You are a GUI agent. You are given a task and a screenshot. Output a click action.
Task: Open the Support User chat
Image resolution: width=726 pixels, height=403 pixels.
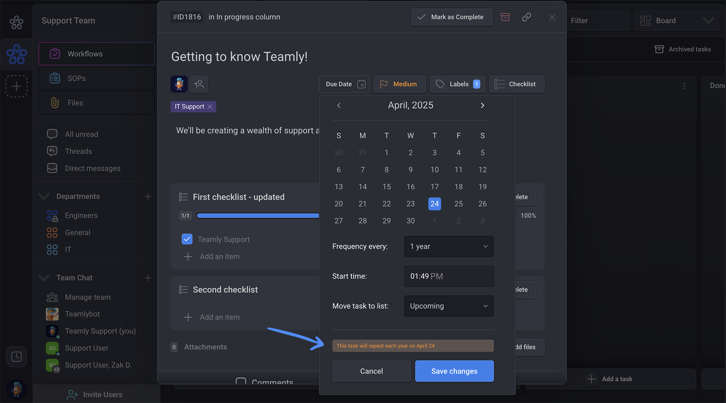pos(86,348)
